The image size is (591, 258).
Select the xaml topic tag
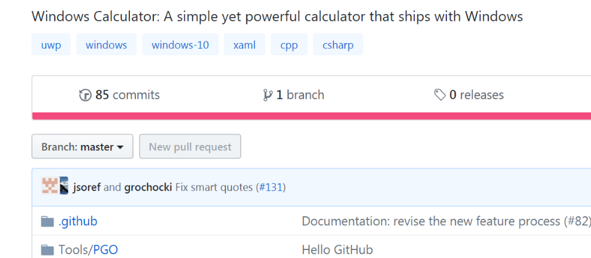click(x=244, y=45)
